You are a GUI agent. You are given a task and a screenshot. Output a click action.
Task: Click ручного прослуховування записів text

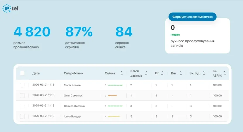pyautogui.click(x=192, y=43)
